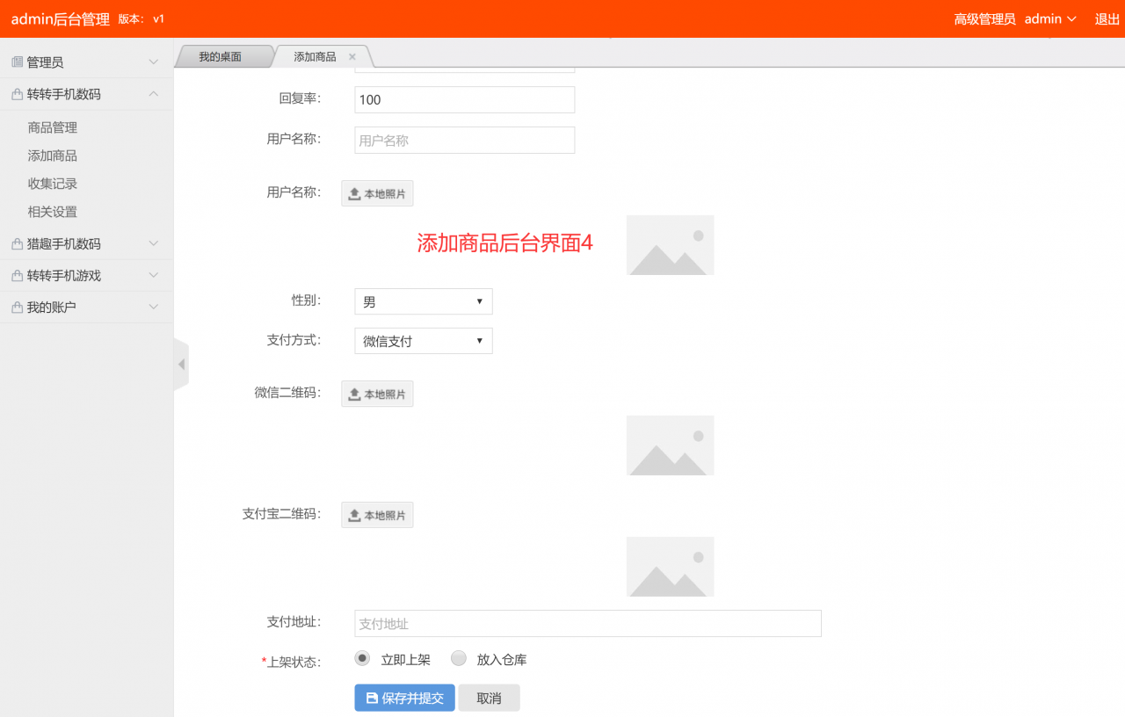1125x717 pixels.
Task: Select the 立即上架 radio button
Action: pos(362,658)
